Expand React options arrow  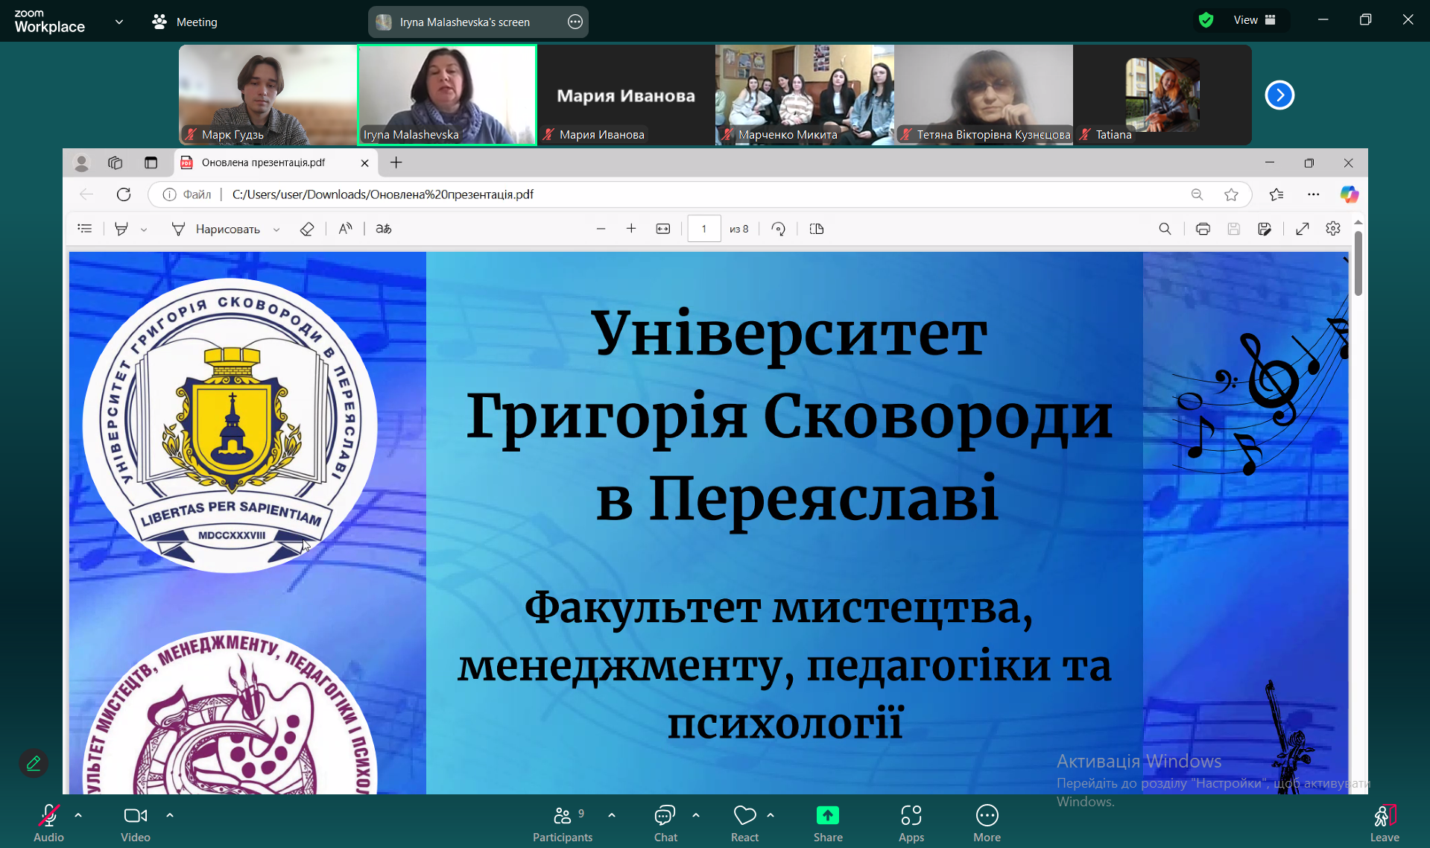[x=771, y=815]
